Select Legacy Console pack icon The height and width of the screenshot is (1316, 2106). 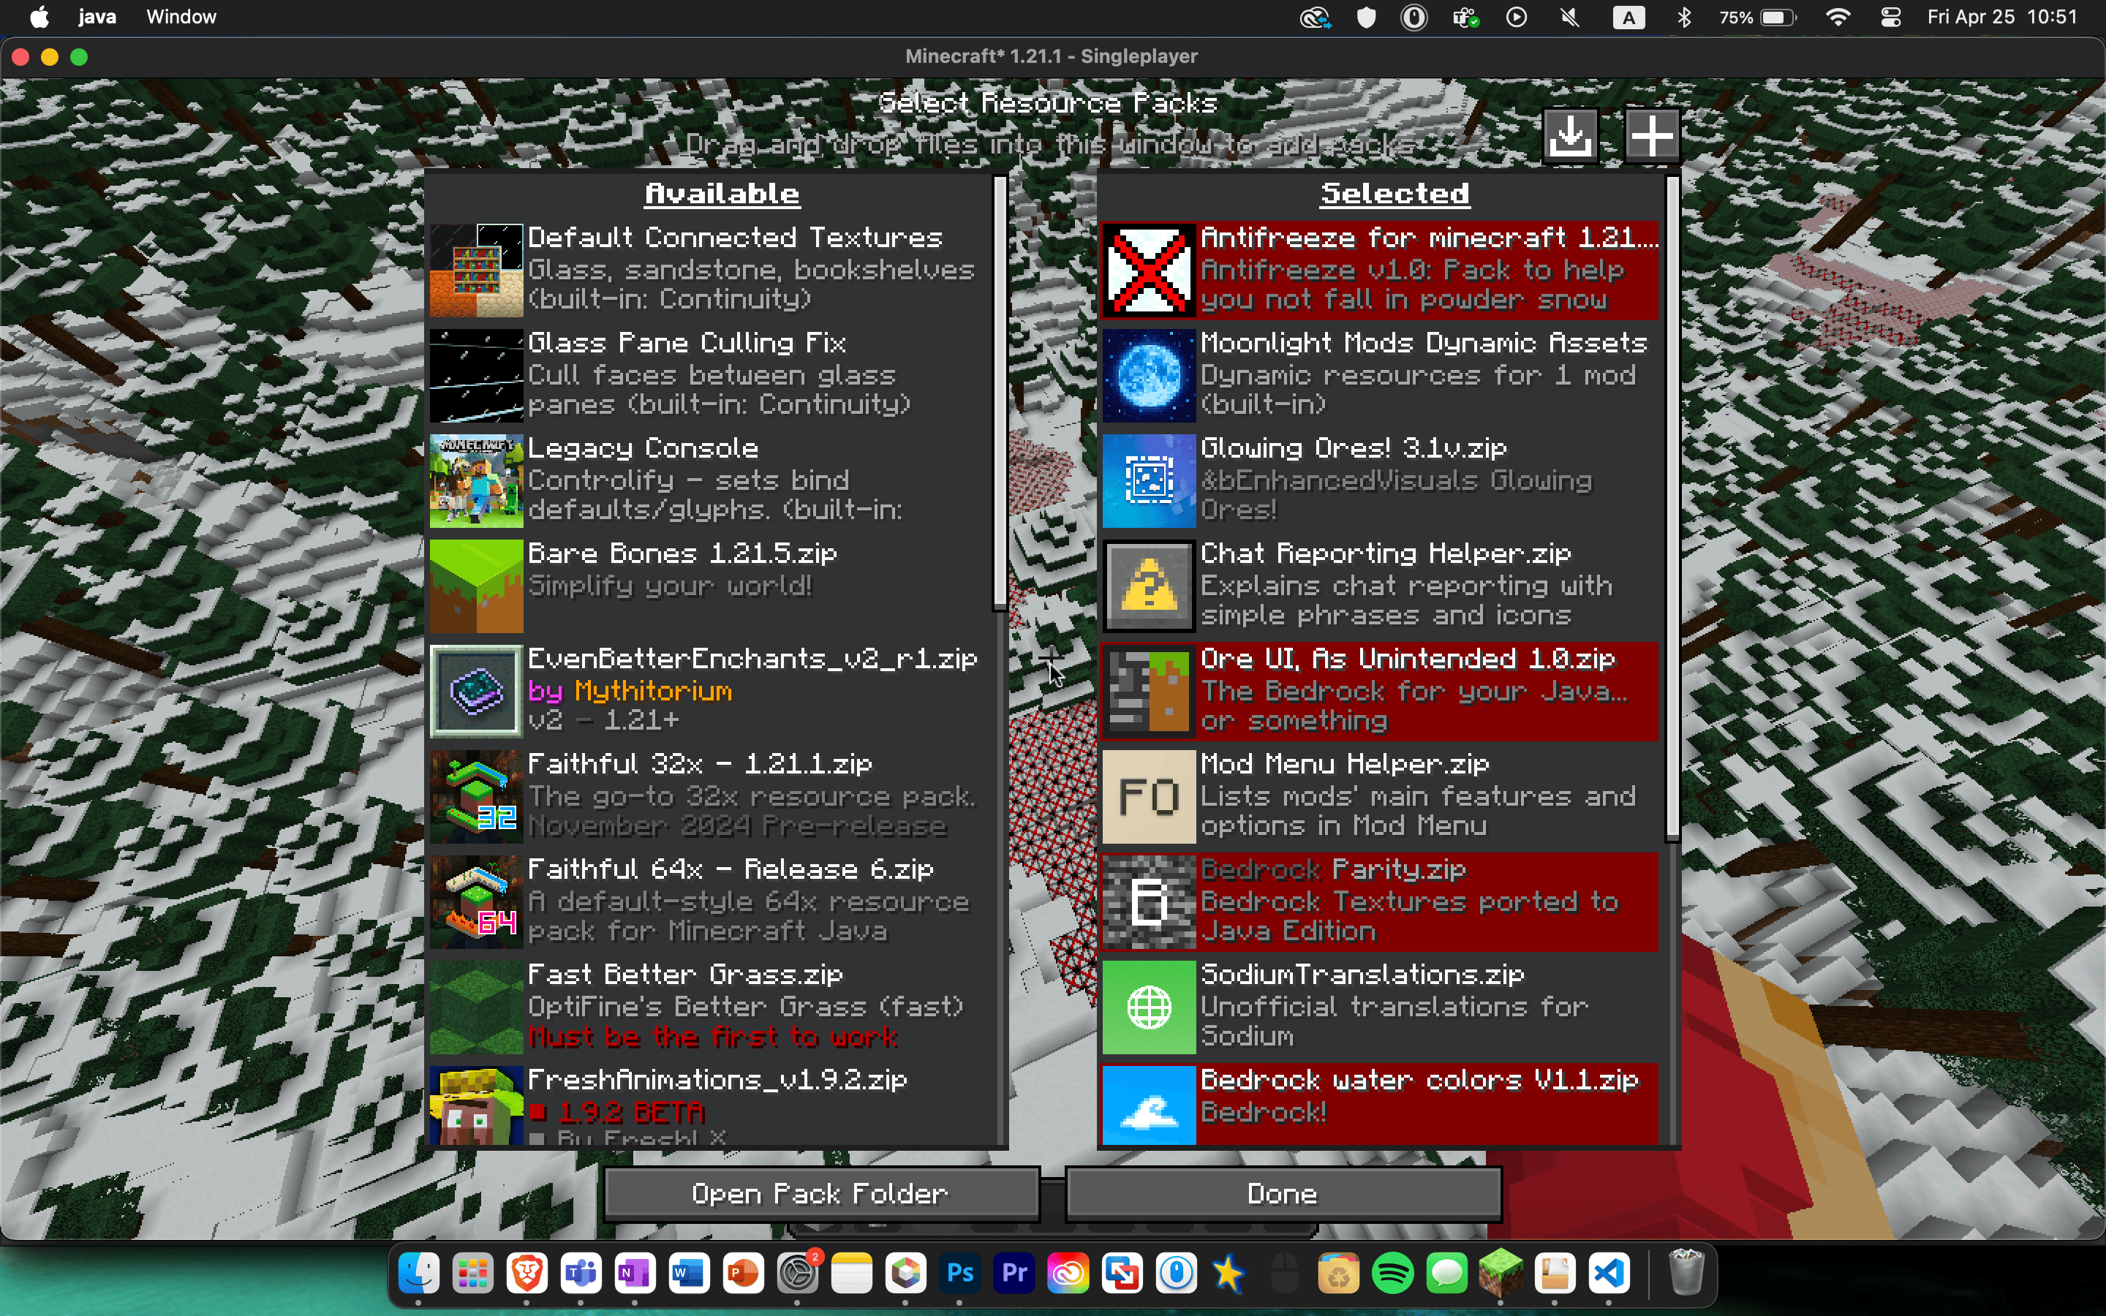[x=476, y=480]
